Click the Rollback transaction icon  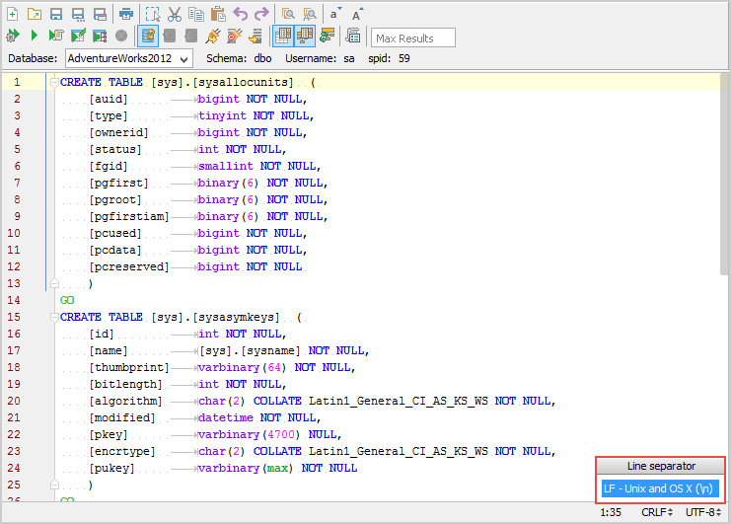(191, 36)
